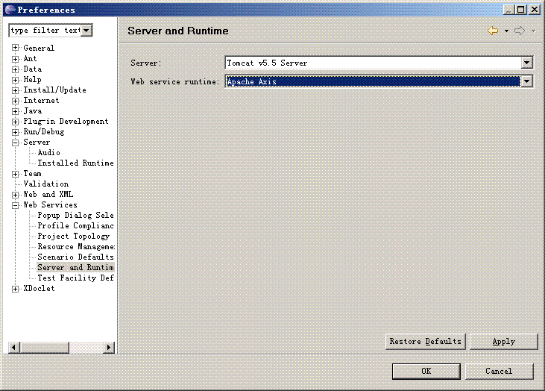Select Server and Runtime tree item

tap(75, 267)
